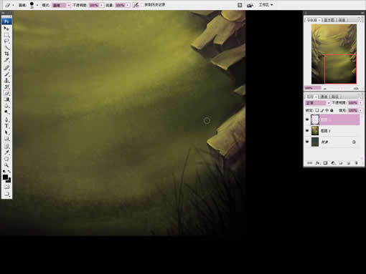Viewport: 366px width, 274px height.
Task: Select the Zoom magnifier tool
Action: pos(6,165)
